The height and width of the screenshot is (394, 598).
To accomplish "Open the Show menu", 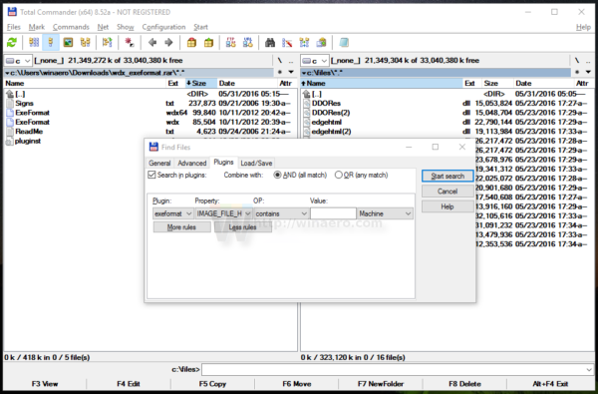I will tap(126, 27).
